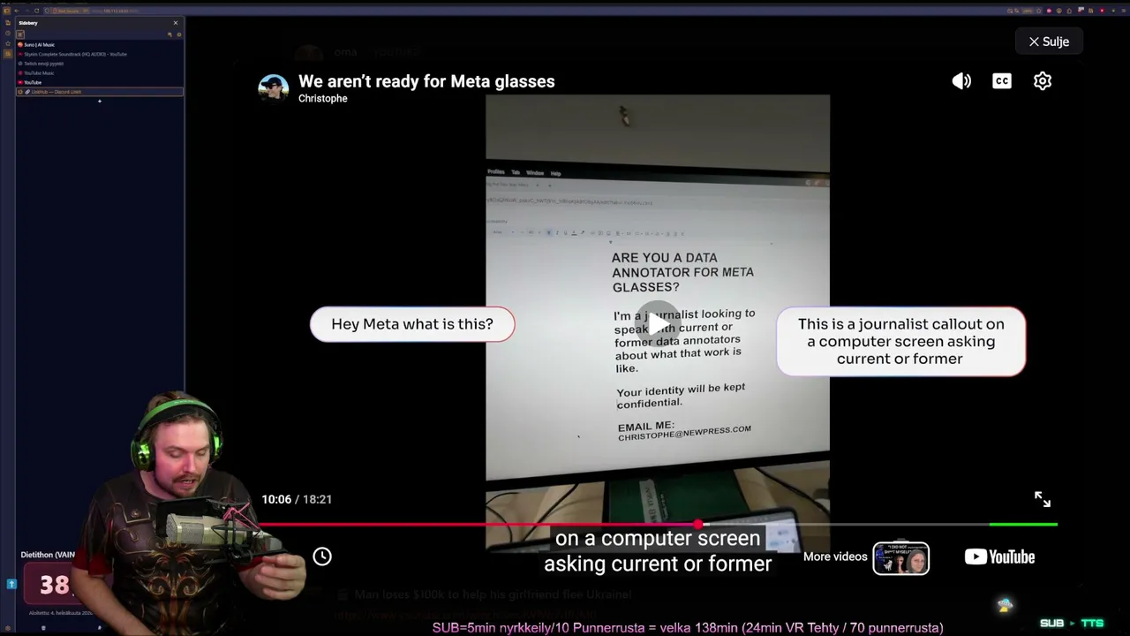The height and width of the screenshot is (636, 1130).
Task: Close the Sidebery sidebar panel
Action: (x=175, y=23)
